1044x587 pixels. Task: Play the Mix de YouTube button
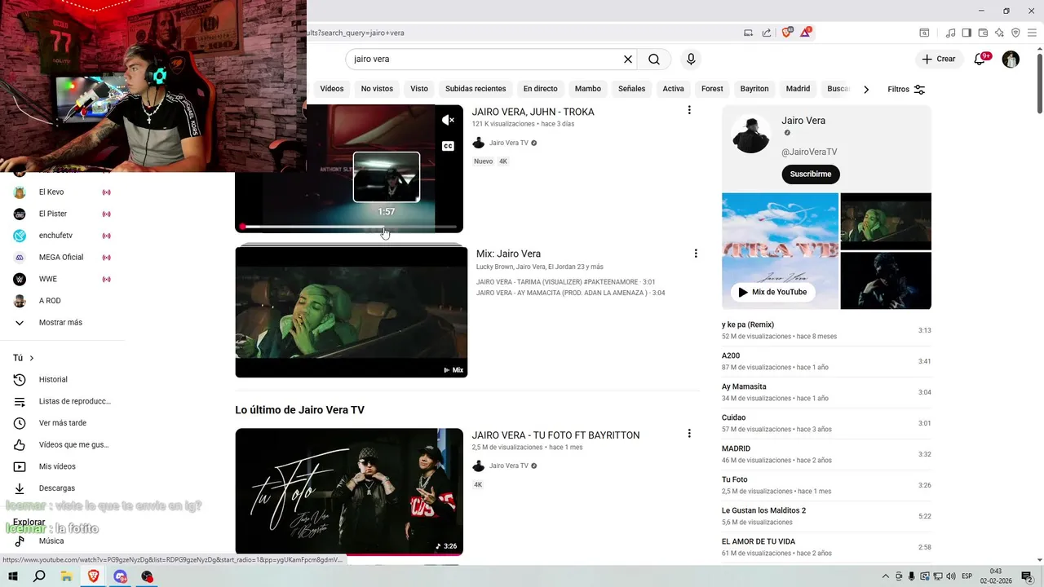[772, 292]
